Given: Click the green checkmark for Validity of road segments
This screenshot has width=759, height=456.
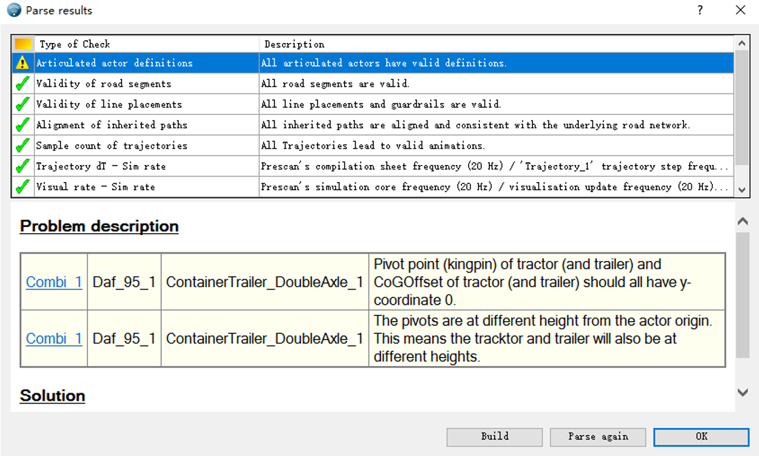Looking at the screenshot, I should point(21,83).
